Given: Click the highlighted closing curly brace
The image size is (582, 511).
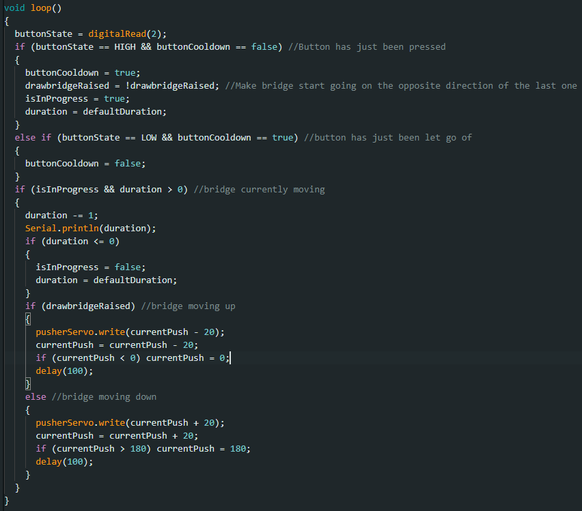Looking at the screenshot, I should click(28, 384).
